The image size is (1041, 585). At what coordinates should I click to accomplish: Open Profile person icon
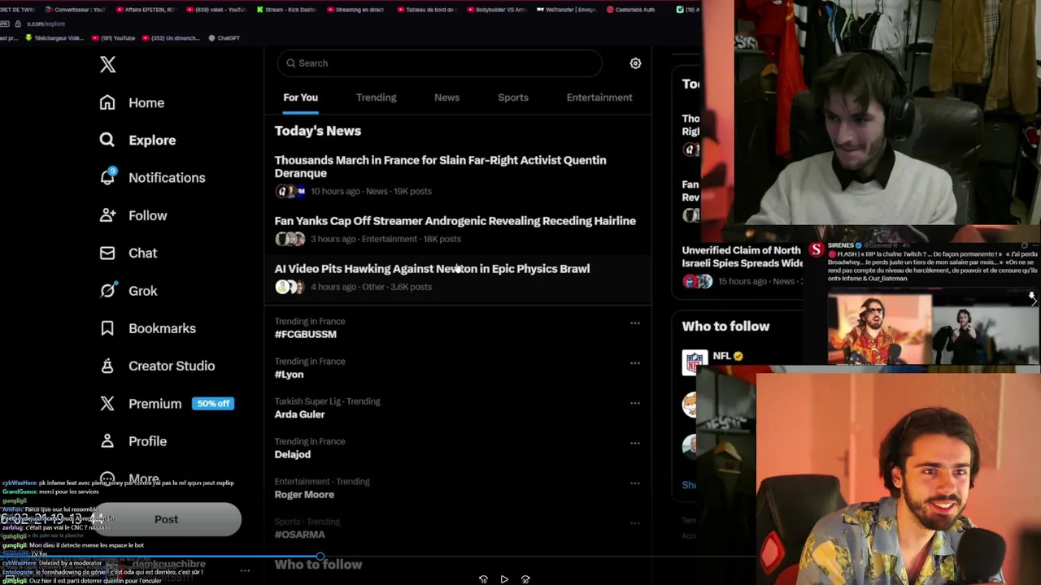pos(107,440)
